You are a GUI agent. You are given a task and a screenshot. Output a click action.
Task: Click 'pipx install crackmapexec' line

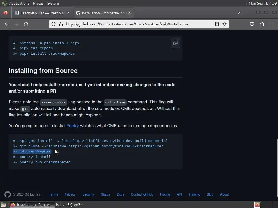click(44, 54)
